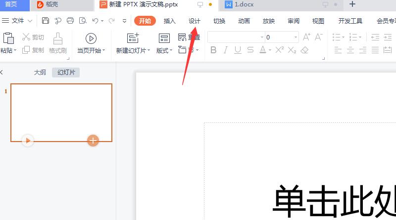Image resolution: width=396 pixels, height=220 pixels.
Task: Open Review (审阅) ribbon tab
Action: click(293, 21)
